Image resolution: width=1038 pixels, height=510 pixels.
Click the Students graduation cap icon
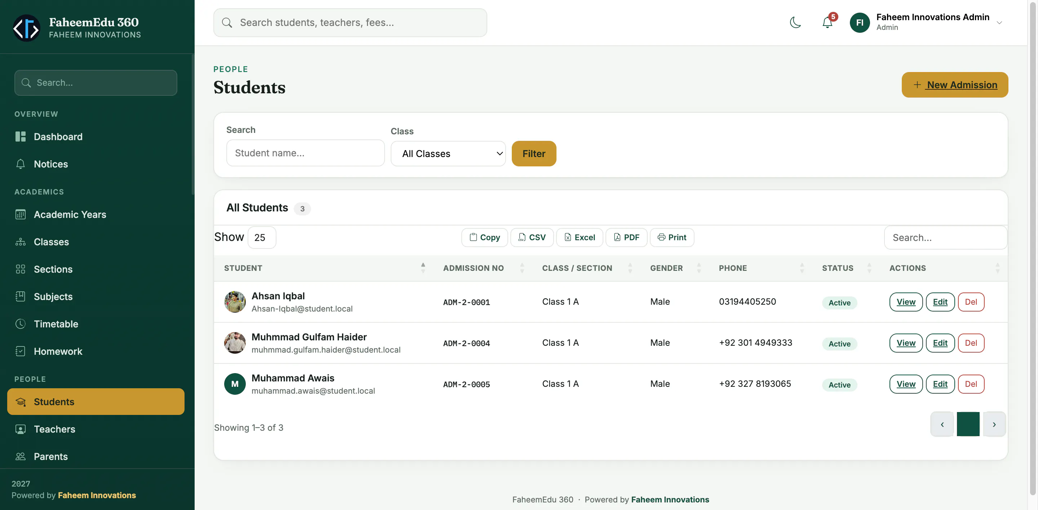(x=21, y=402)
